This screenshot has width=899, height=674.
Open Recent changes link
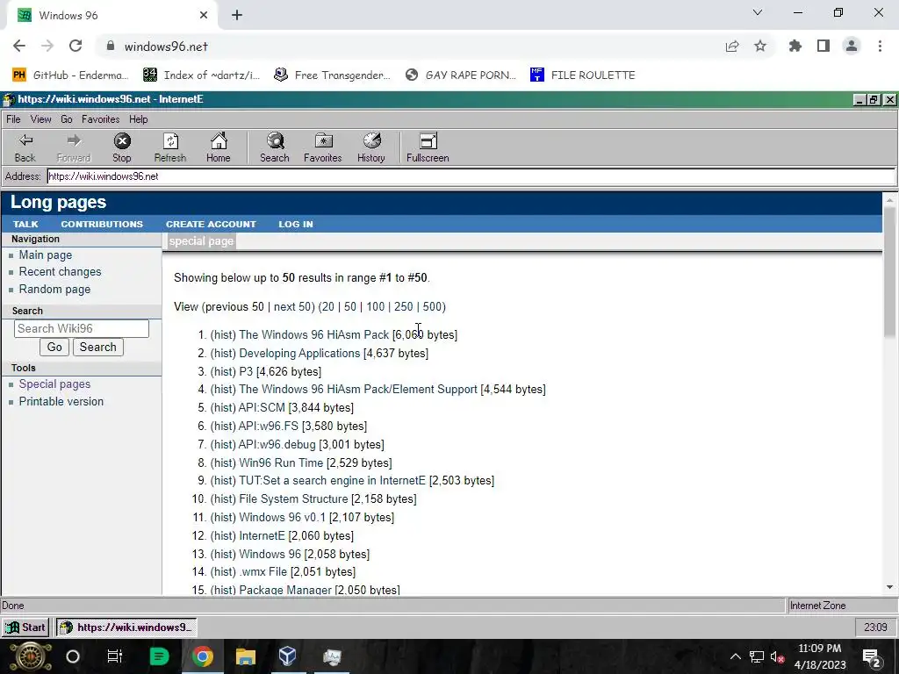coord(61,272)
